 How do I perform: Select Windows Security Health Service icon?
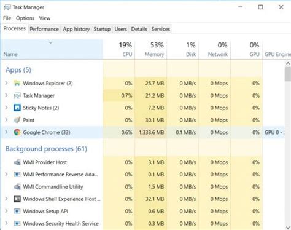[x=17, y=223]
